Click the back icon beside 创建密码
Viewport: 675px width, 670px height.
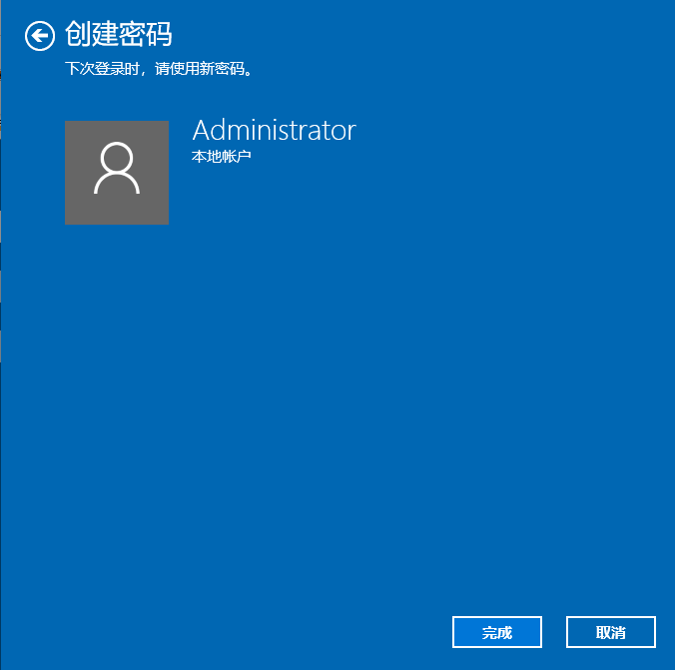point(40,37)
